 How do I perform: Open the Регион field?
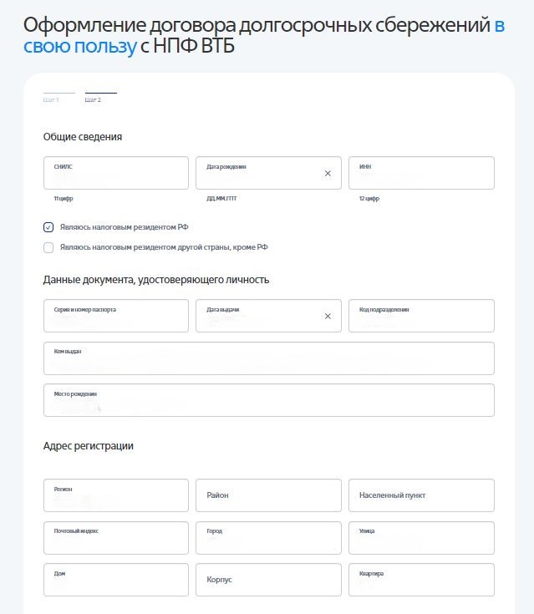[115, 495]
